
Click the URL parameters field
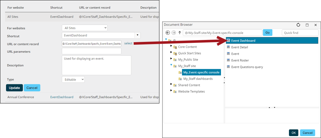pos(91,51)
